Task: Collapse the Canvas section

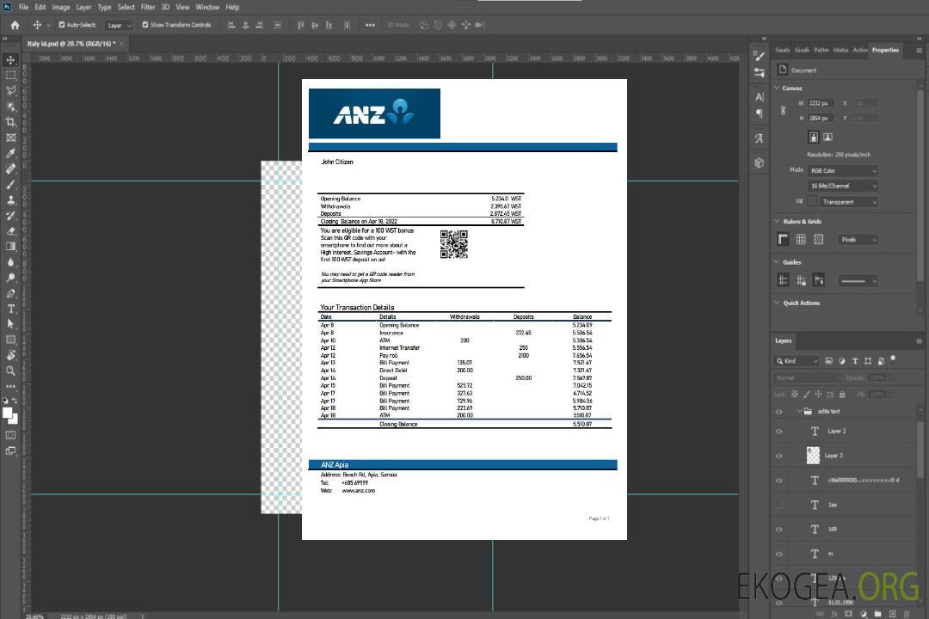Action: (777, 88)
